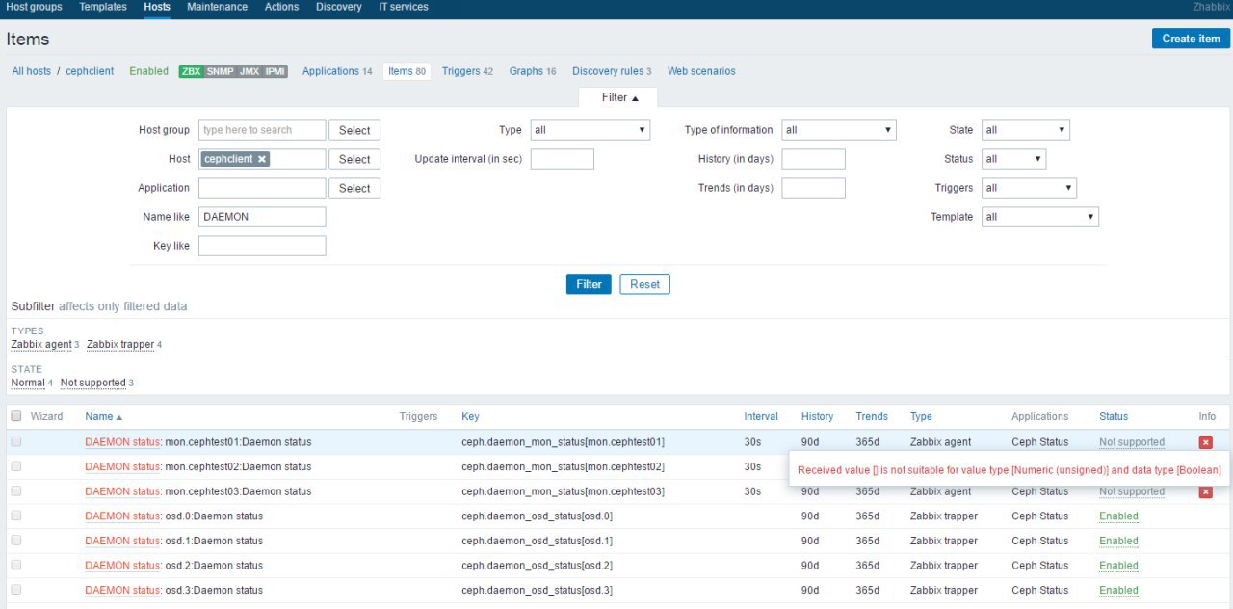Click the IPMI availability badge
The image size is (1233, 609).
[275, 71]
